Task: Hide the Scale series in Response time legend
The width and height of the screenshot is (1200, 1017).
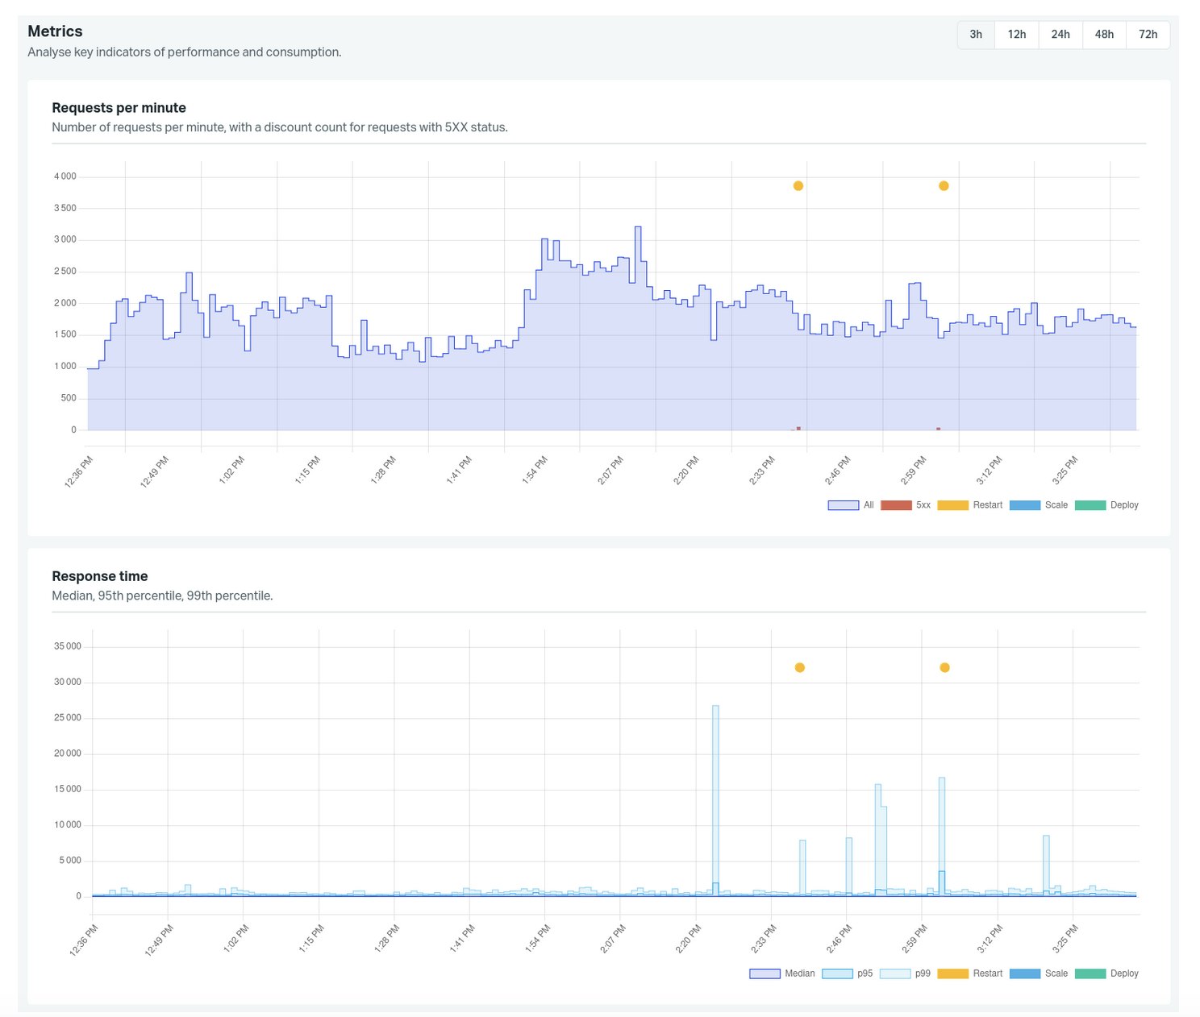Action: pyautogui.click(x=1023, y=973)
